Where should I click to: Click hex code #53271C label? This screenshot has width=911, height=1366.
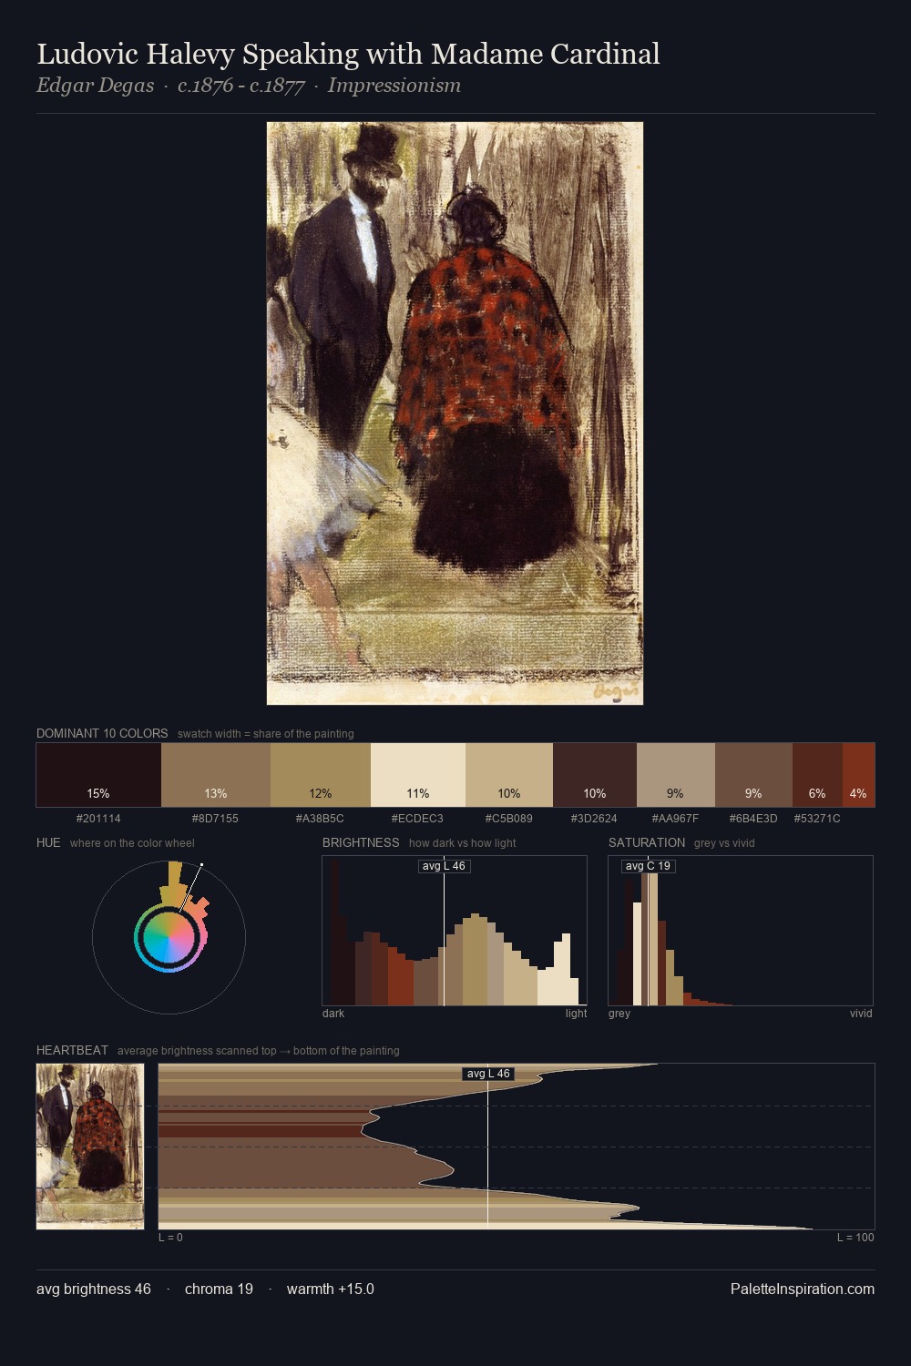(817, 819)
